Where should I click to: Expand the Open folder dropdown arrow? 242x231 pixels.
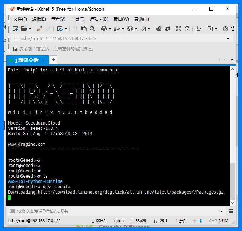pos(30,29)
